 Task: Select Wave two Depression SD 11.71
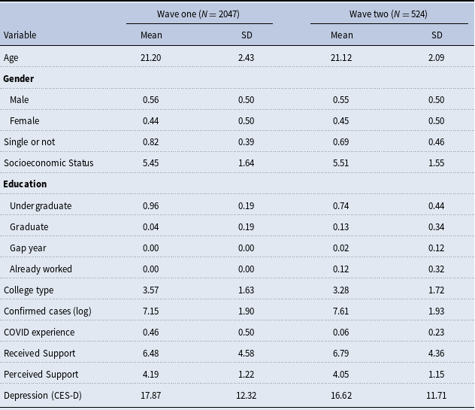coord(436,396)
